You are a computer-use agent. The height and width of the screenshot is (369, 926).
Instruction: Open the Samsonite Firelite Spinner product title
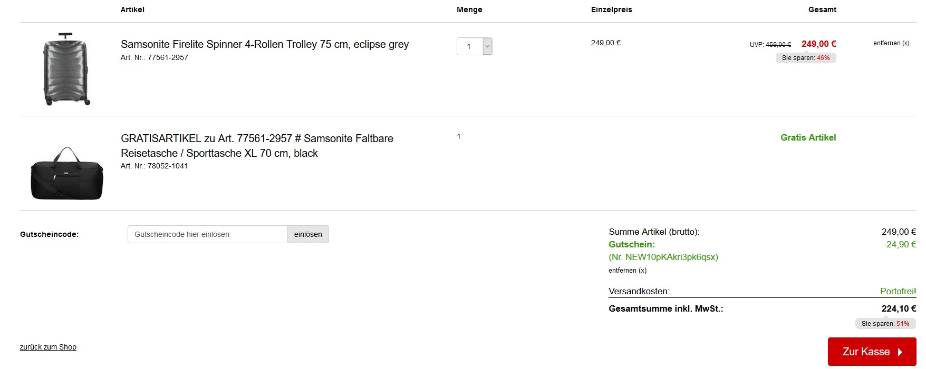[265, 44]
